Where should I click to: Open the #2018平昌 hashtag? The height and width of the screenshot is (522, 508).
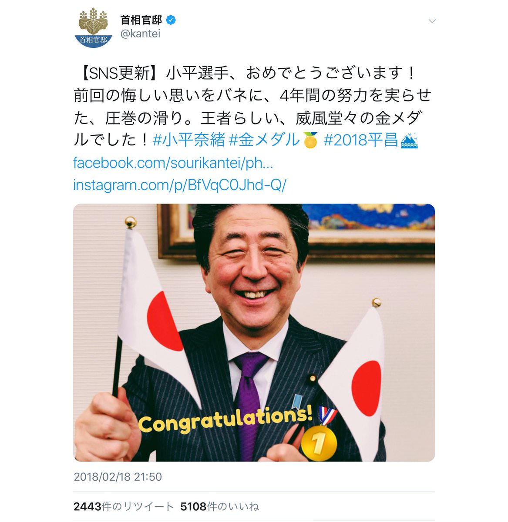361,140
